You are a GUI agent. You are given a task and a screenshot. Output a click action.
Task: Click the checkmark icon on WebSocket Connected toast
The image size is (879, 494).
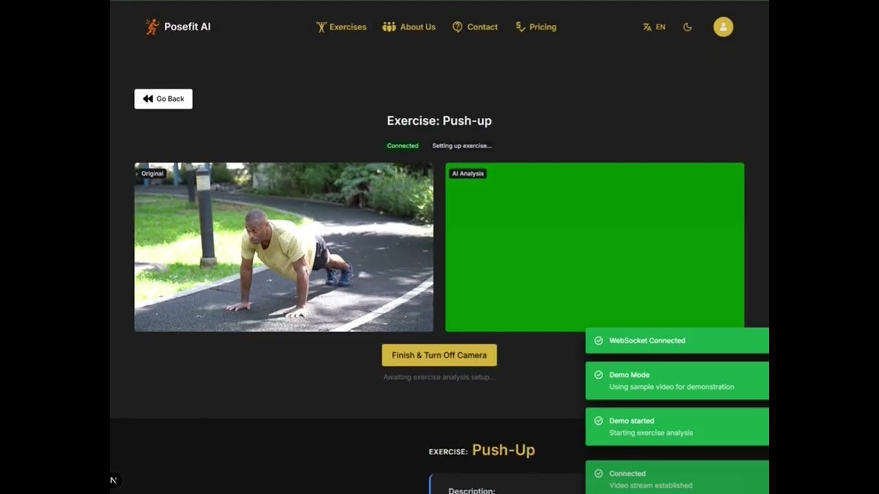click(x=598, y=340)
